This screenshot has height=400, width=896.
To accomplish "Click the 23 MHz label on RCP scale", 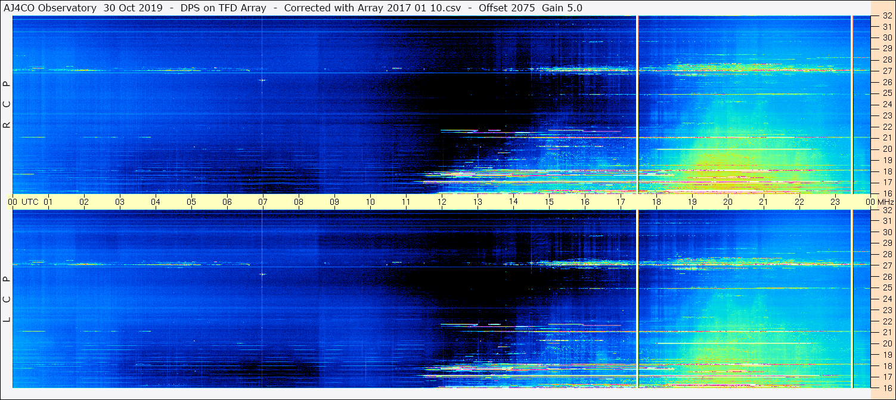I will (x=886, y=115).
